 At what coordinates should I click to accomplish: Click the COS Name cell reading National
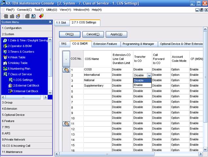[x=97, y=80]
